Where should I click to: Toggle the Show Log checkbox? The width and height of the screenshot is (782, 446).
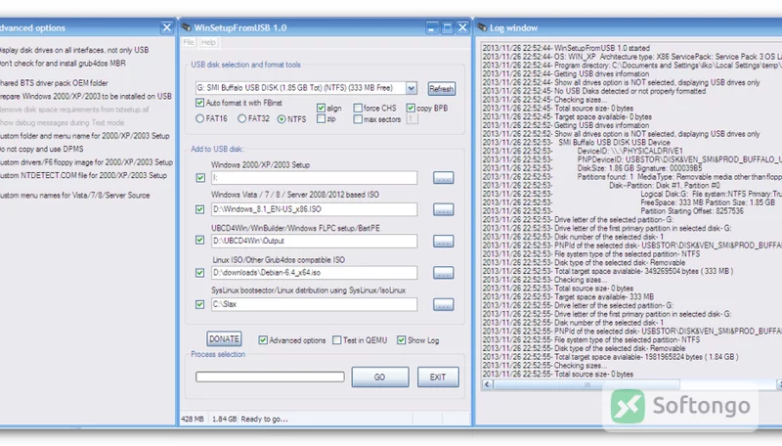tap(402, 339)
